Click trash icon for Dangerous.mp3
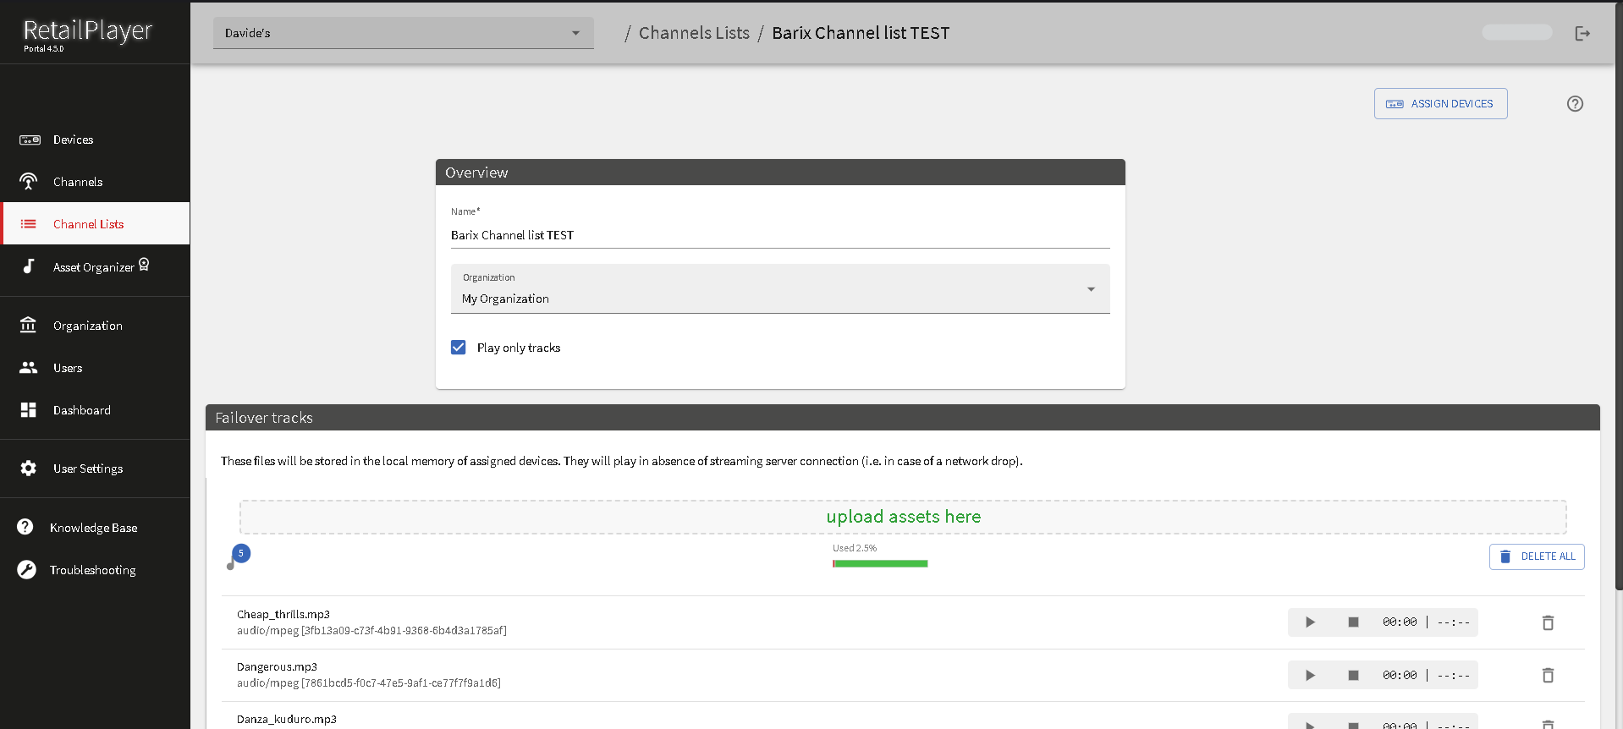This screenshot has height=729, width=1623. pos(1547,675)
